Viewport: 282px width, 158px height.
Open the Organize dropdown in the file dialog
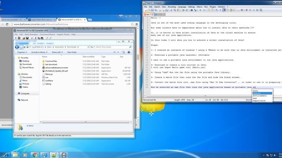(22, 52)
